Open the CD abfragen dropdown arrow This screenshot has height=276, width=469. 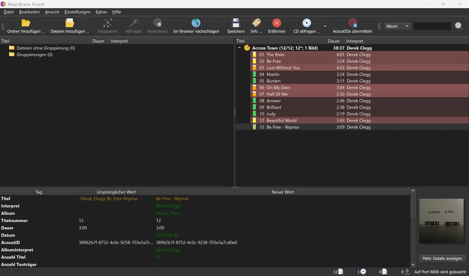325,26
